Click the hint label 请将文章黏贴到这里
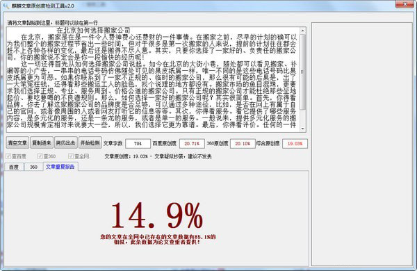Screen dimensions: 417x271 (x=28, y=23)
